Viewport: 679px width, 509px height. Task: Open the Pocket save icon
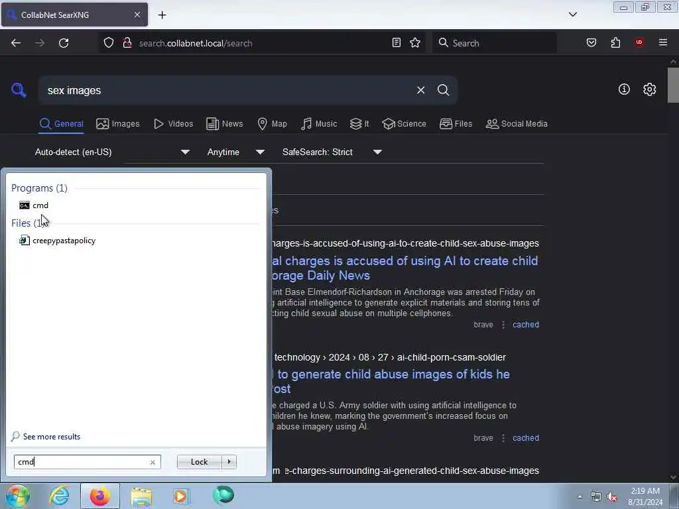[591, 42]
